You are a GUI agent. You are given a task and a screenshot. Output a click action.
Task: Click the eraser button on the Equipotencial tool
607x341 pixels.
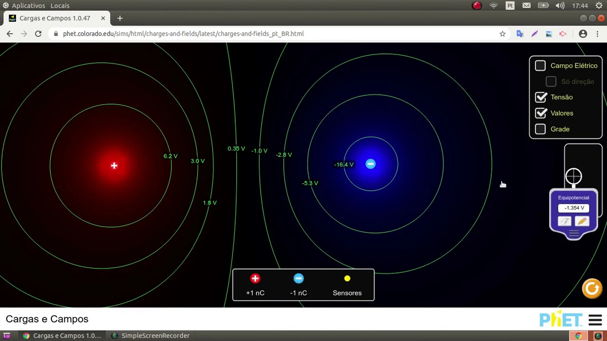tap(564, 221)
